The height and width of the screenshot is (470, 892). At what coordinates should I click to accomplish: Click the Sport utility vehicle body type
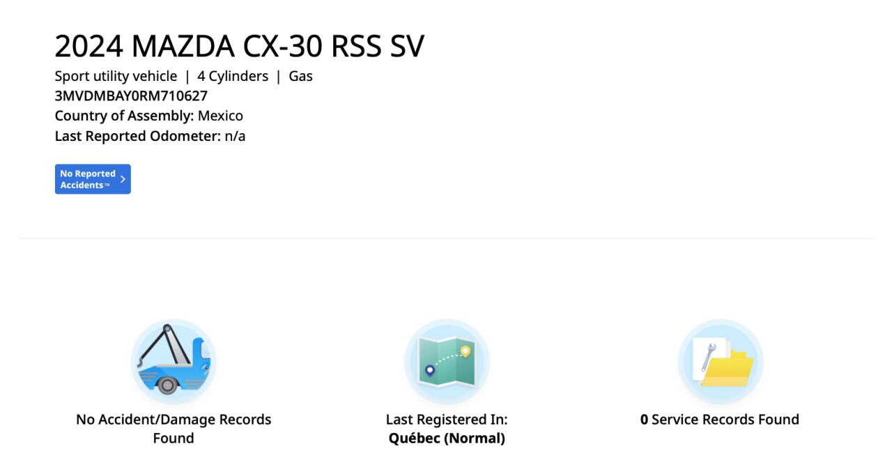click(x=116, y=77)
